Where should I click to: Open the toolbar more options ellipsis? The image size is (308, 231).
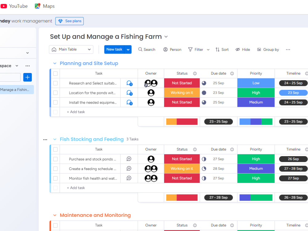[x=288, y=50]
